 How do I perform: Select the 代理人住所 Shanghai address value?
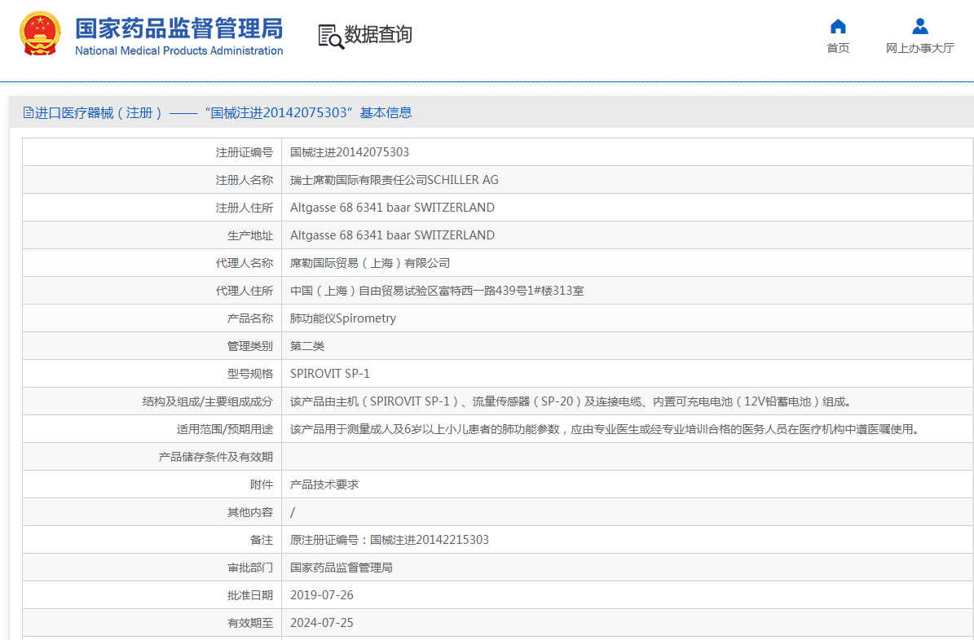click(438, 291)
